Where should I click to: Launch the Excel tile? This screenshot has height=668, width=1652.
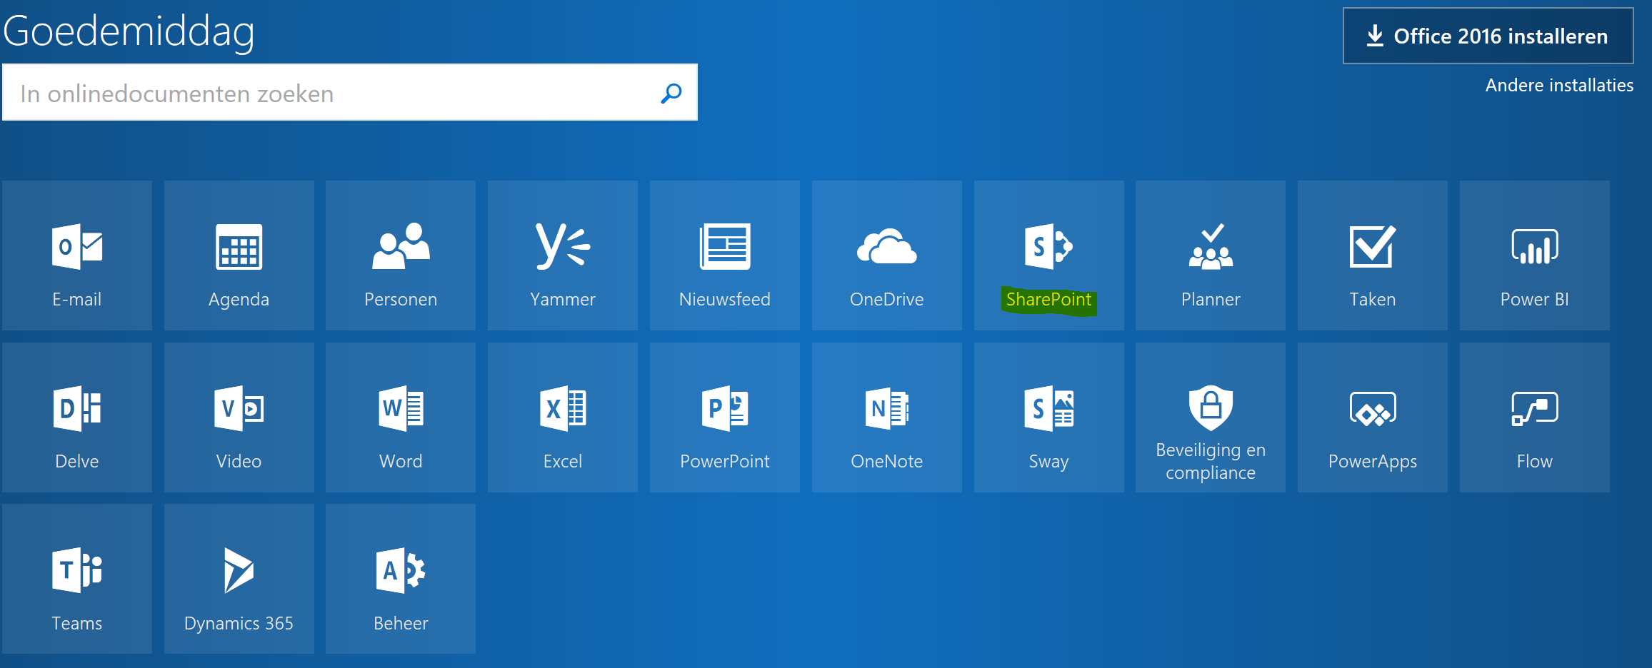point(563,417)
